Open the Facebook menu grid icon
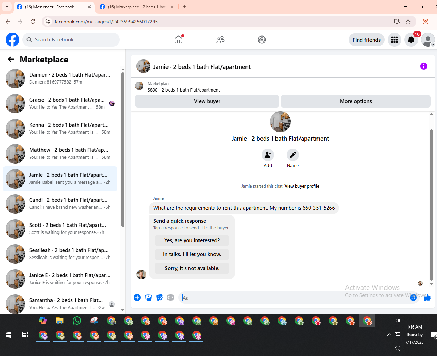 click(395, 40)
